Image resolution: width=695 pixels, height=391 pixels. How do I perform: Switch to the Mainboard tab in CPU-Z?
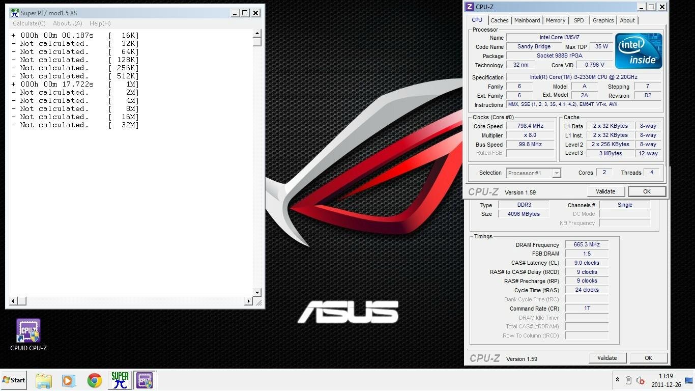(527, 20)
